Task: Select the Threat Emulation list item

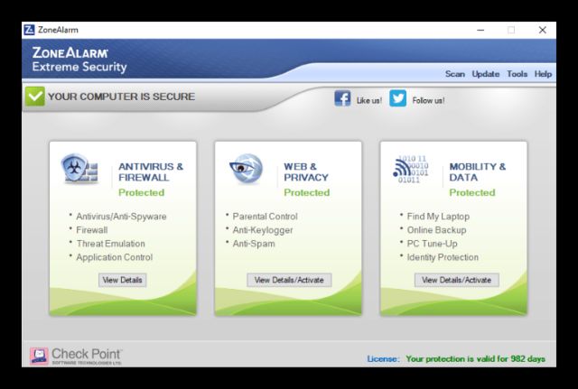Action: 109,244
